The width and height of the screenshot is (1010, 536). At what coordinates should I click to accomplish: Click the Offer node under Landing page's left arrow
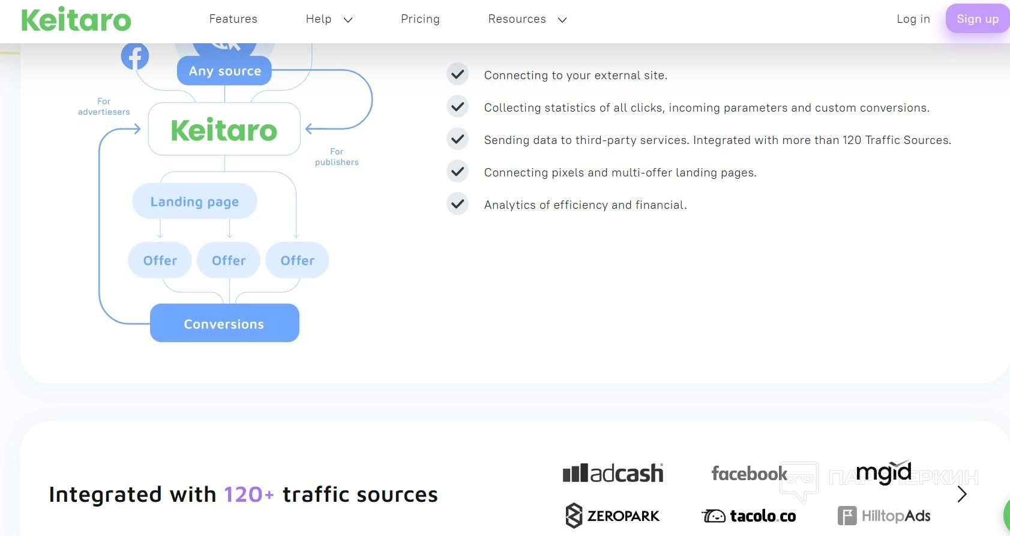[x=160, y=260]
